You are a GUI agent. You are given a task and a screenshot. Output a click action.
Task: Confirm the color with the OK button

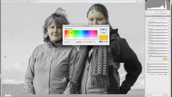point(103,29)
